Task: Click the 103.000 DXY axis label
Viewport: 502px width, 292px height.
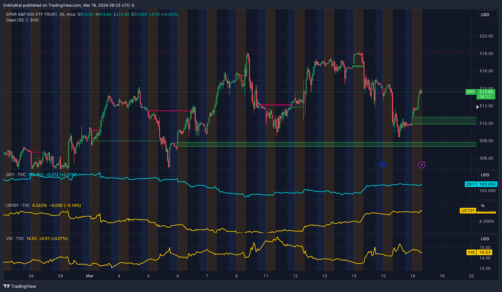Action: point(488,191)
